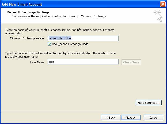Click the 'Microsoft Exchange Settings' heading
The width and height of the screenshot is (167, 124).
point(28,12)
